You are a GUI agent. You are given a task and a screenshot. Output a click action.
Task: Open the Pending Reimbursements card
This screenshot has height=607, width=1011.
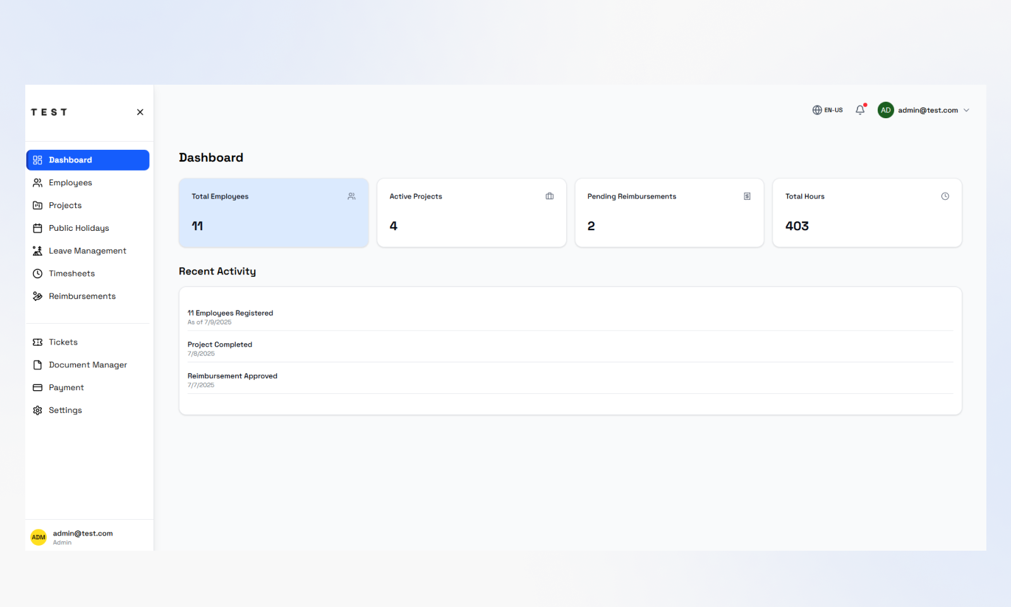point(669,212)
